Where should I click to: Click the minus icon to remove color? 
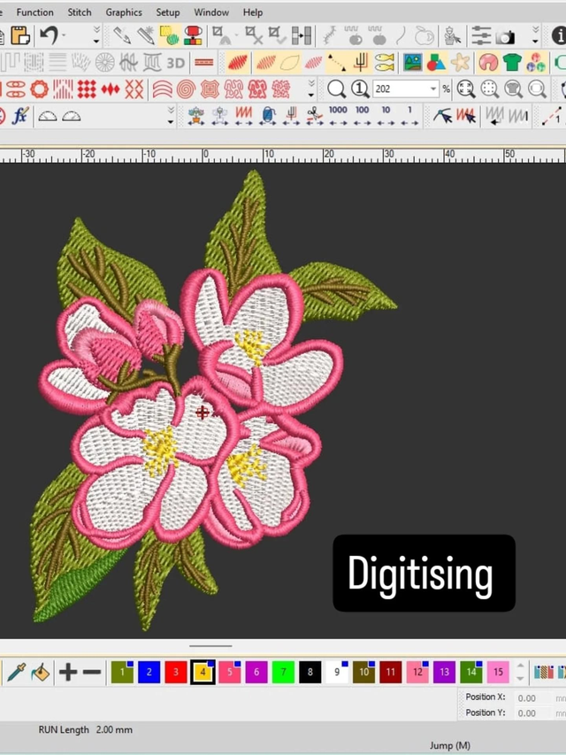[x=91, y=673]
